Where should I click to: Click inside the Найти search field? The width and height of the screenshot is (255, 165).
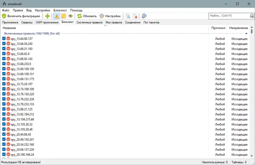[229, 16]
